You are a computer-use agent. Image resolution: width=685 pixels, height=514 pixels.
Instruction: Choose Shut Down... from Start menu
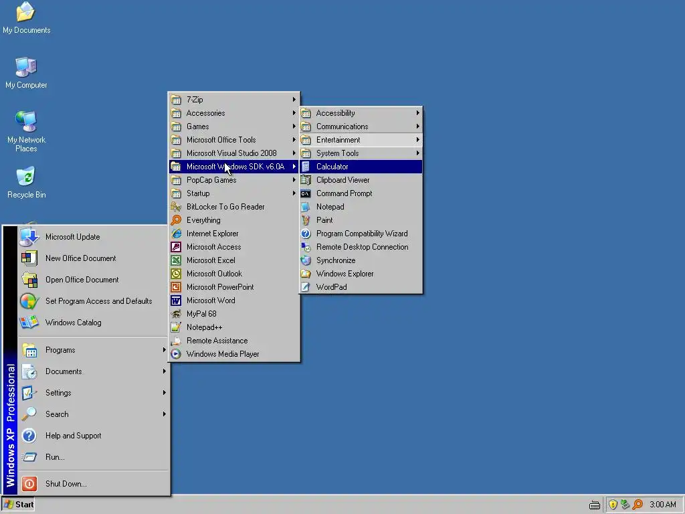[x=93, y=484]
